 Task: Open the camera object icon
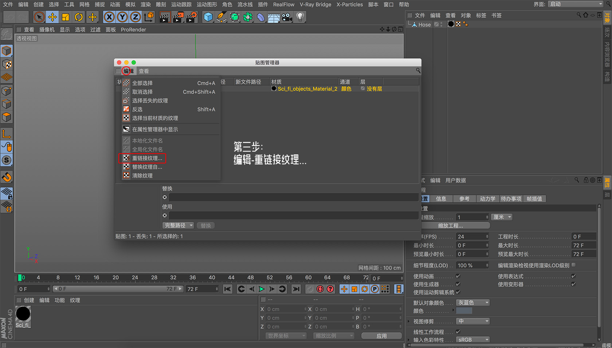pyautogui.click(x=287, y=17)
